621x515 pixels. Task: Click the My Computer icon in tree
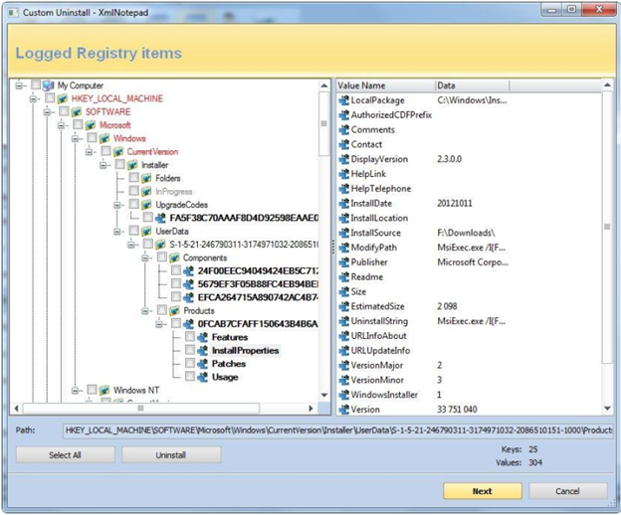49,86
